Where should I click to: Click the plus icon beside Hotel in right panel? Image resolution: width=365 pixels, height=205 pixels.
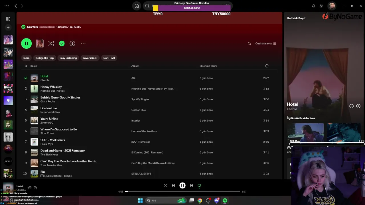point(358,106)
